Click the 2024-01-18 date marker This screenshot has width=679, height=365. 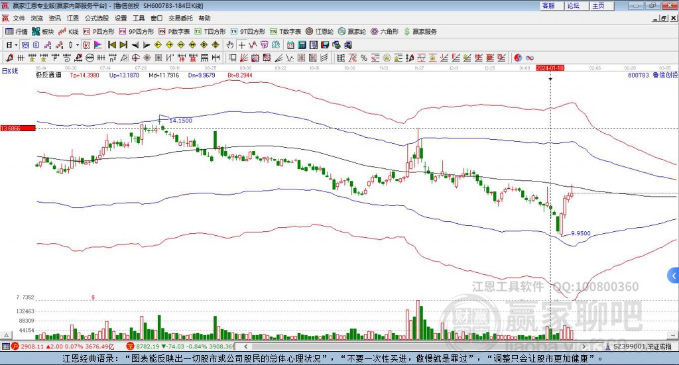coord(550,68)
